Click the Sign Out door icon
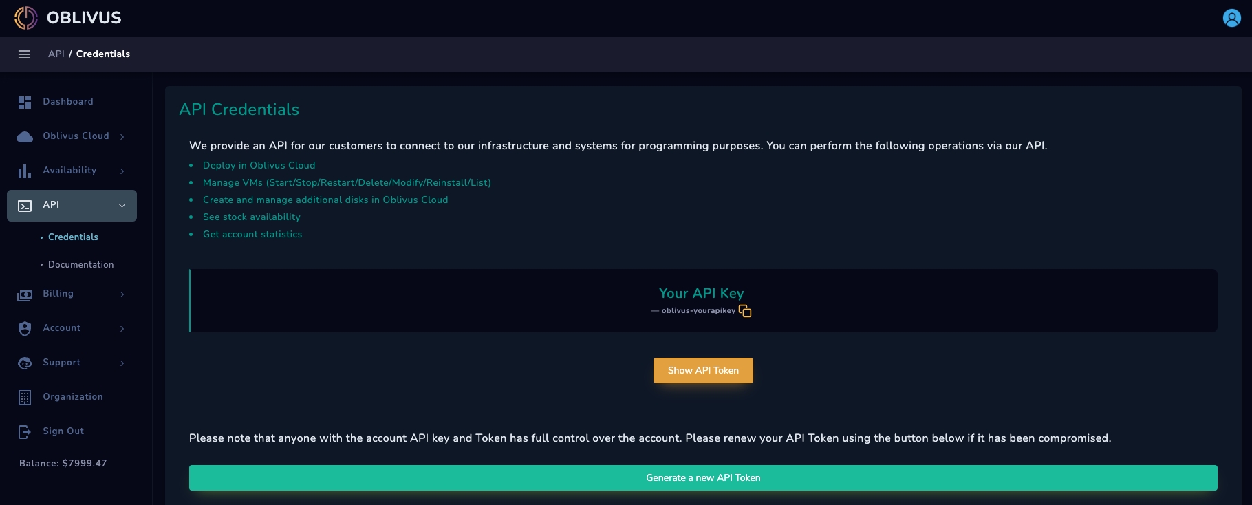This screenshot has height=505, width=1252. (25, 432)
